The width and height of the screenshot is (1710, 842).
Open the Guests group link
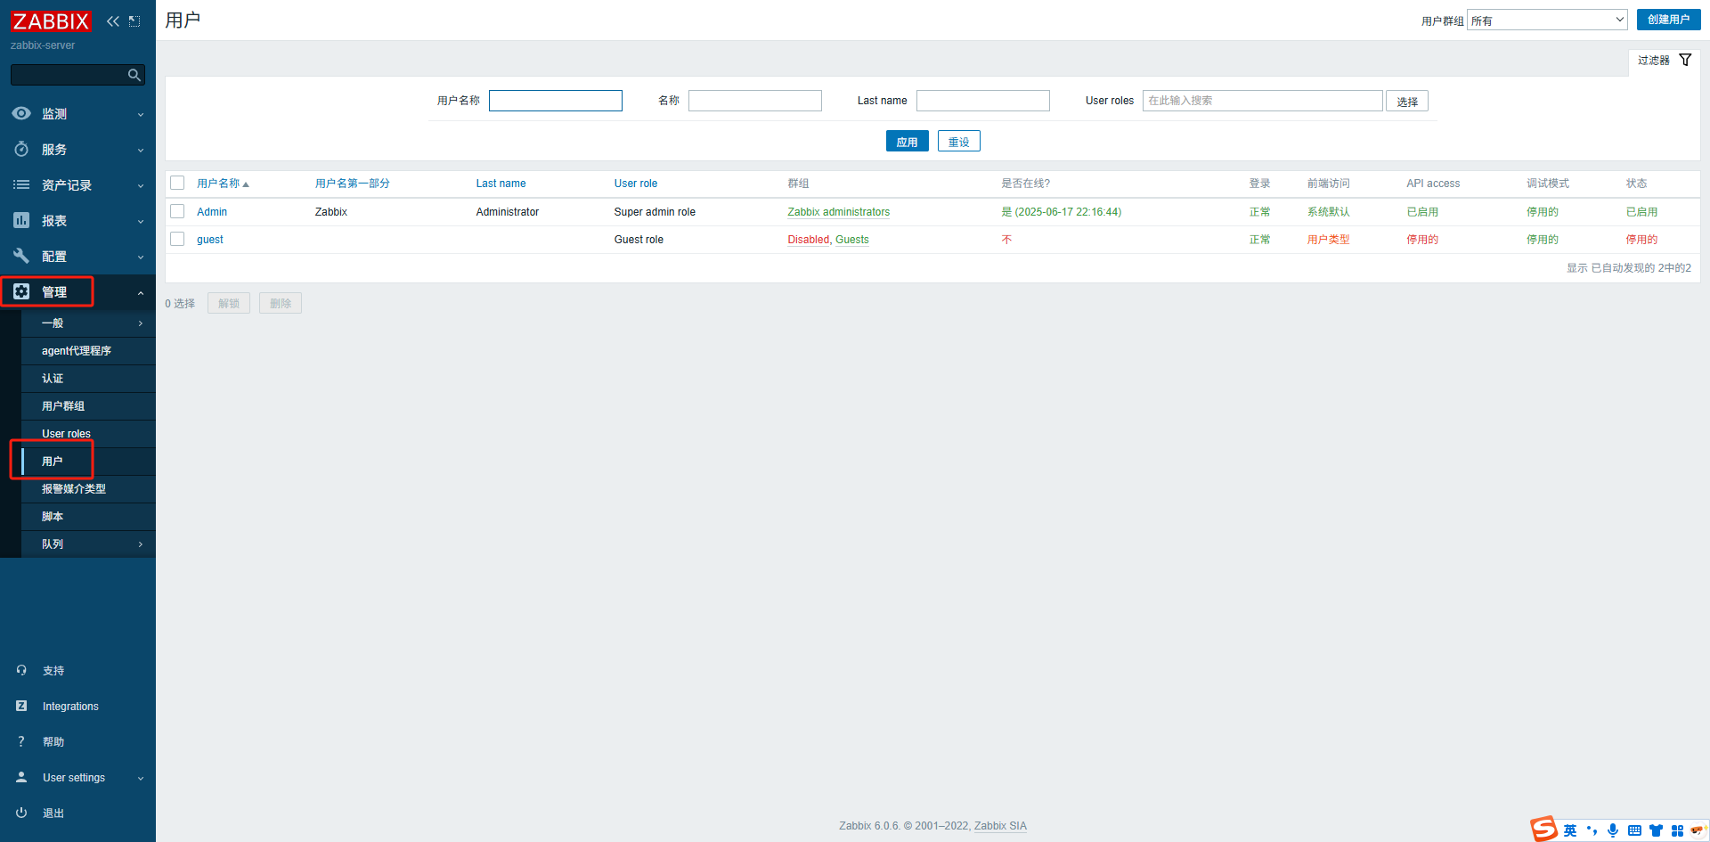851,239
